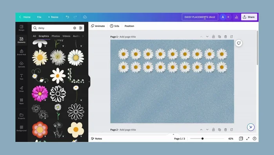Adjust the zoom slider handle
Image resolution: width=274 pixels, height=155 pixels.
pos(202,139)
